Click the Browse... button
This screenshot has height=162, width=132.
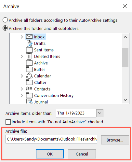115,140
